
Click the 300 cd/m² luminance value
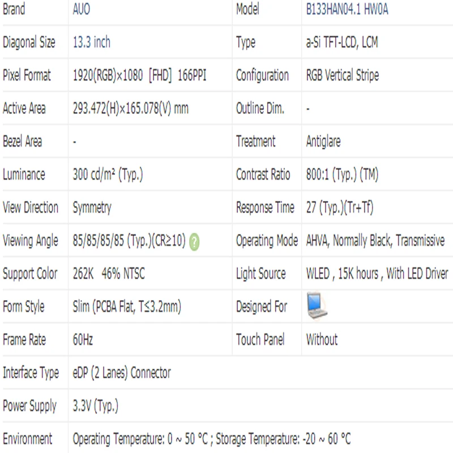pyautogui.click(x=108, y=174)
